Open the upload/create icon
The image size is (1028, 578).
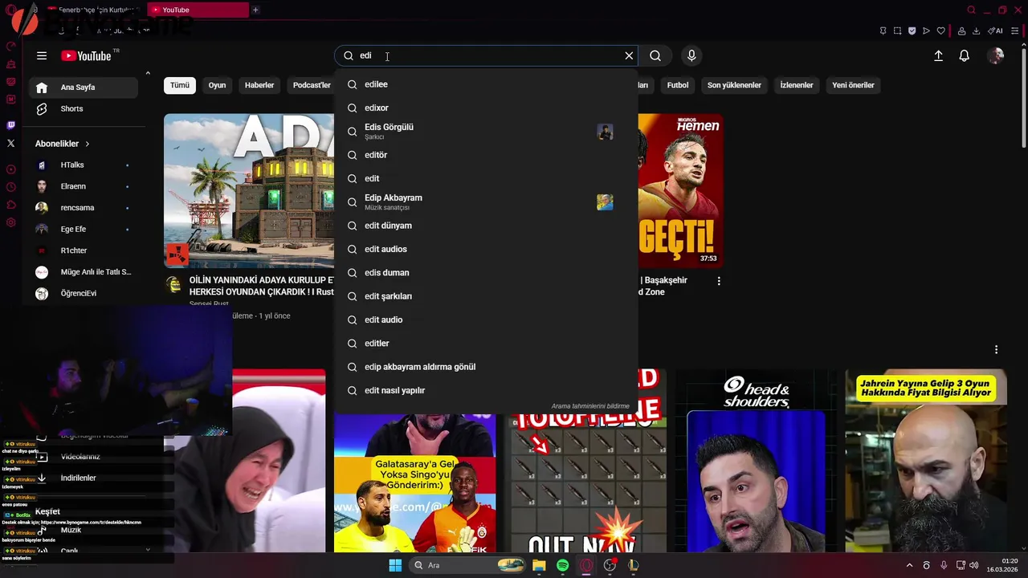tap(938, 55)
